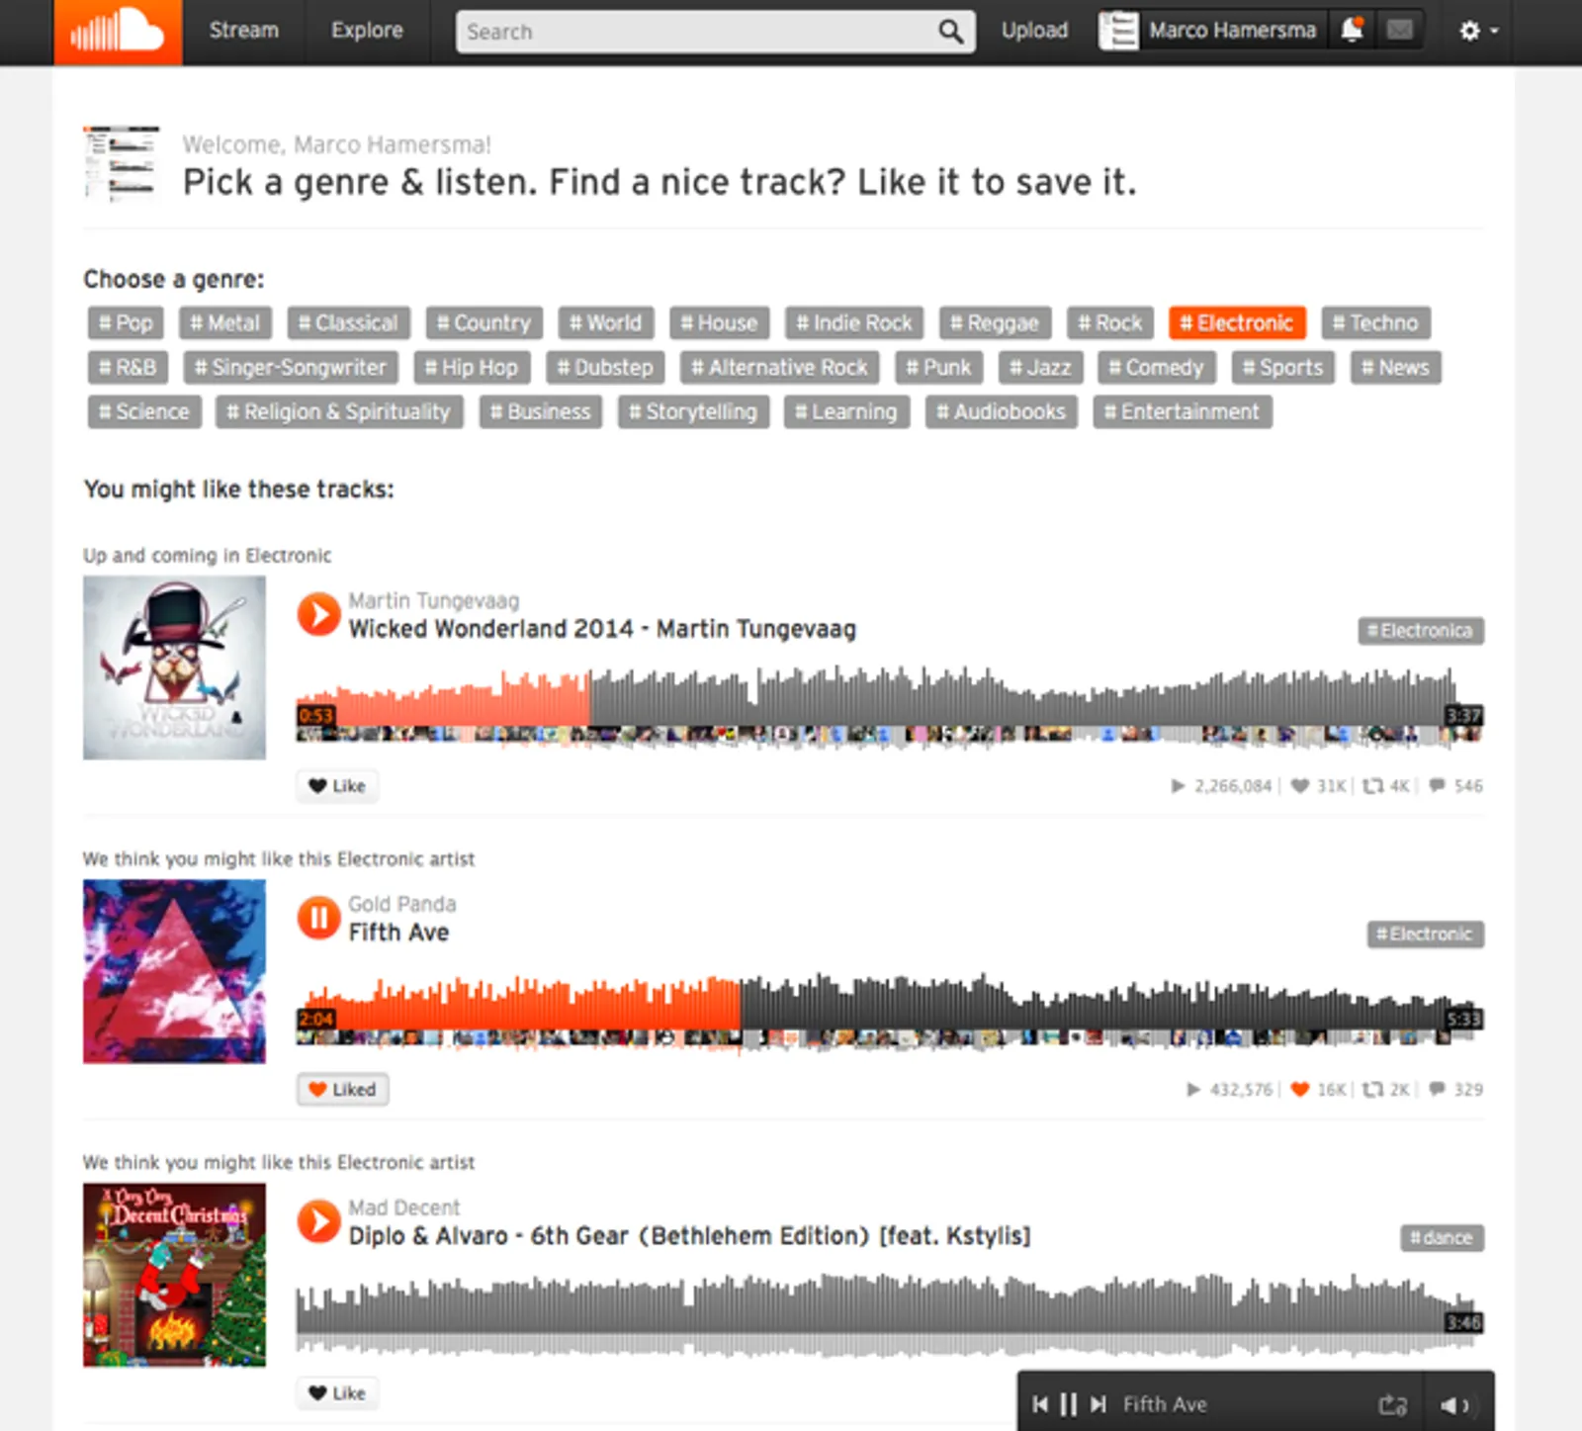
Task: Mute volume in the mini player
Action: (x=1453, y=1405)
